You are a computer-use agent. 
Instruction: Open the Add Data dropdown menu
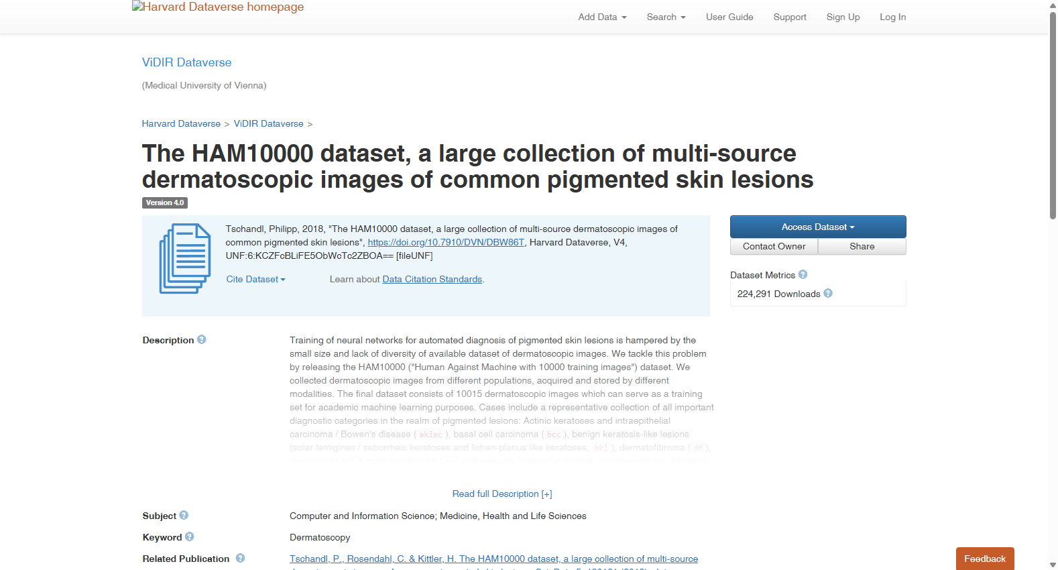(x=602, y=17)
